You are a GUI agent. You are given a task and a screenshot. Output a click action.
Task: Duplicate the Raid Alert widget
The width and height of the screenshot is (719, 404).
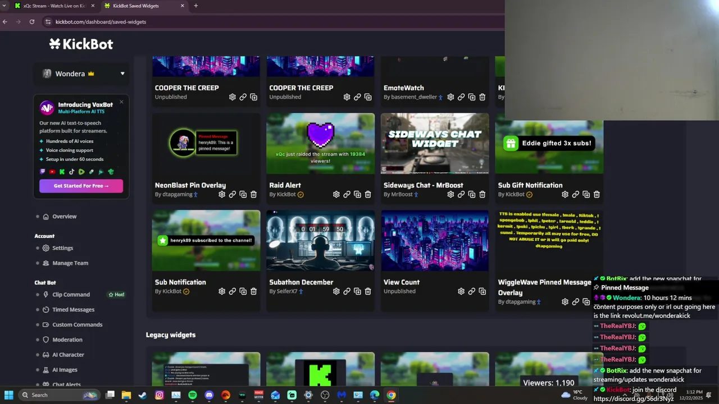pyautogui.click(x=357, y=194)
